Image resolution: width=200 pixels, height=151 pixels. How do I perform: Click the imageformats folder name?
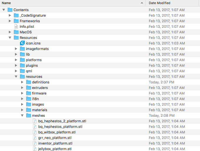point(37,49)
